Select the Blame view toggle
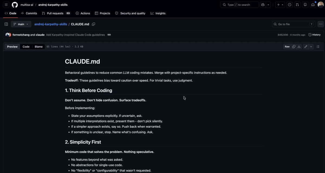 click(38, 46)
